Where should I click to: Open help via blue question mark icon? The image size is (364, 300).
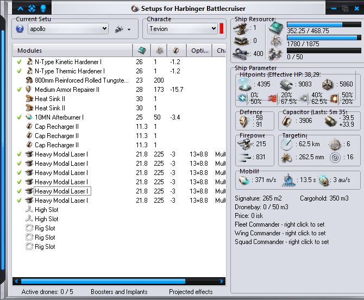(20, 29)
